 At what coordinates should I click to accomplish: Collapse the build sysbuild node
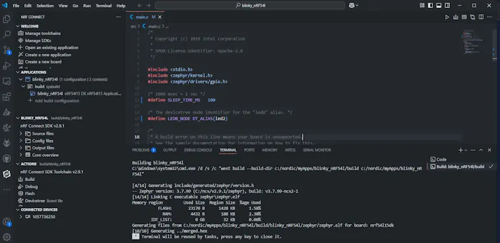[23, 86]
